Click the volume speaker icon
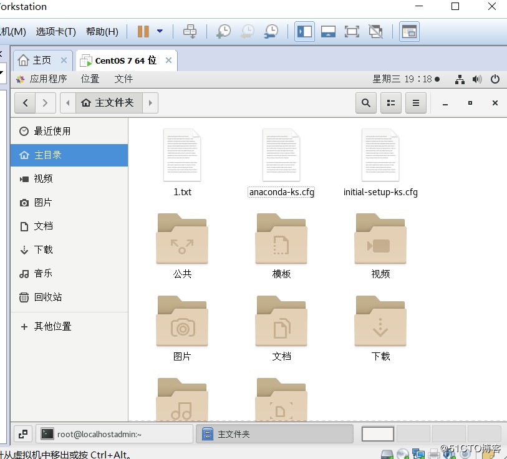This screenshot has height=459, width=507. click(477, 79)
